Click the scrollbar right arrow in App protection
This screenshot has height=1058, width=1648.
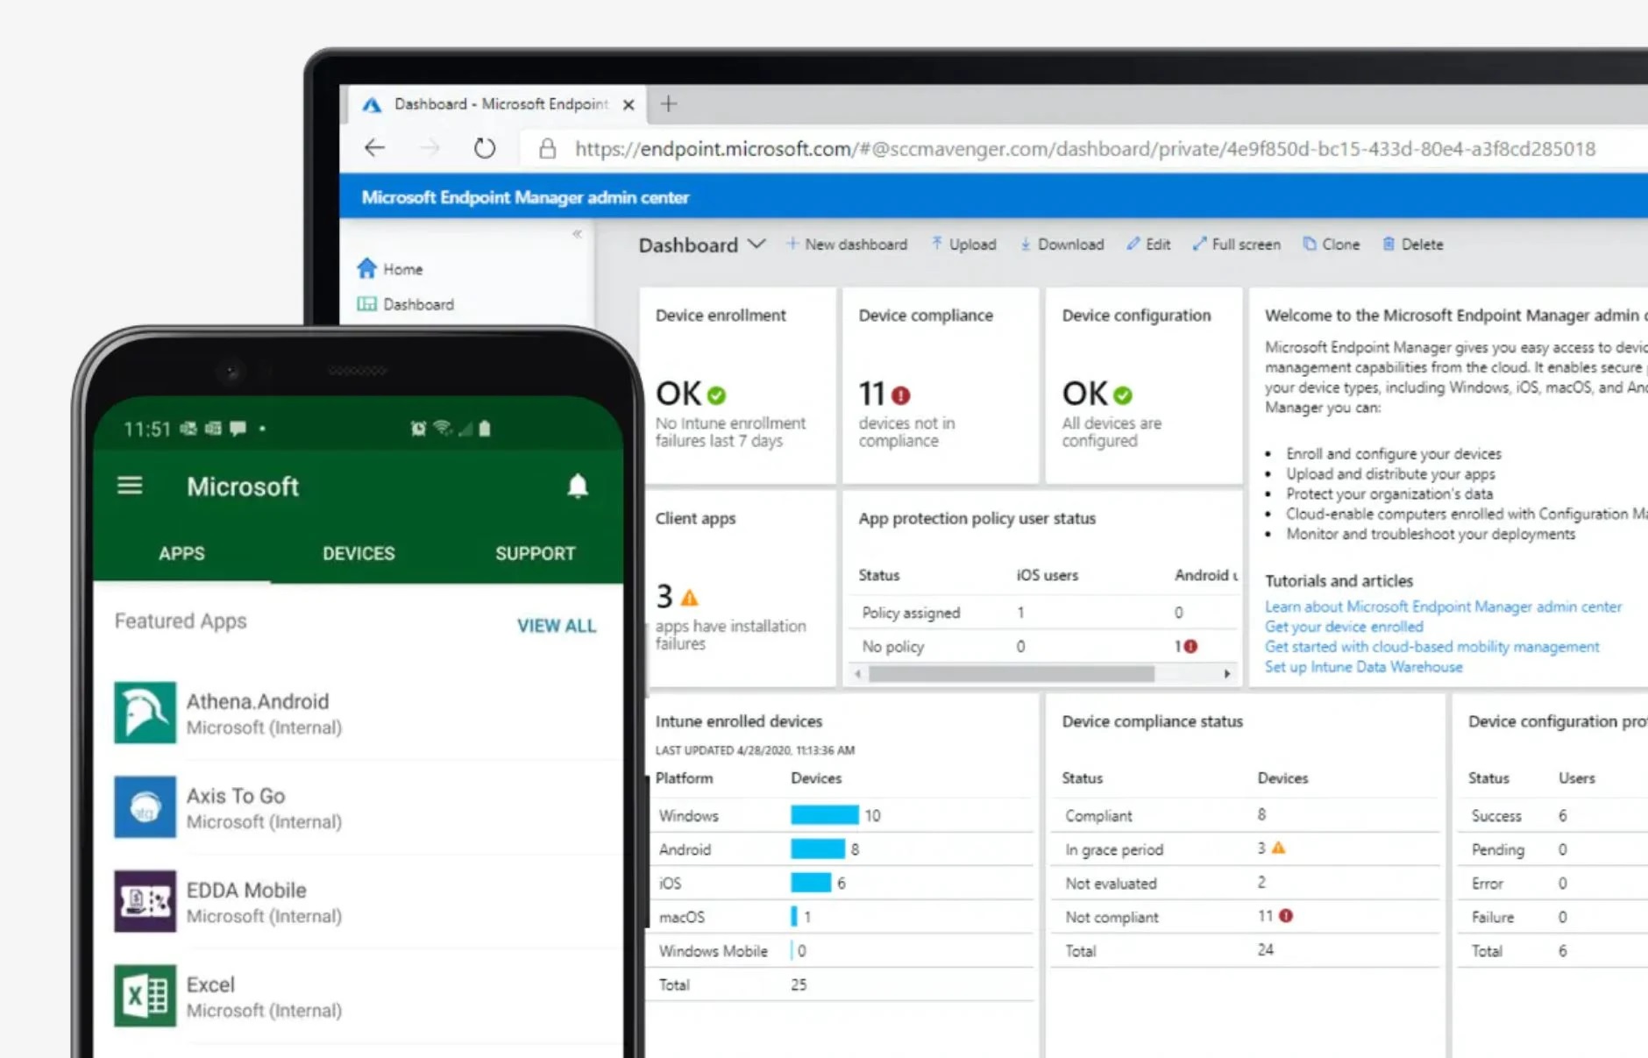[x=1227, y=674]
